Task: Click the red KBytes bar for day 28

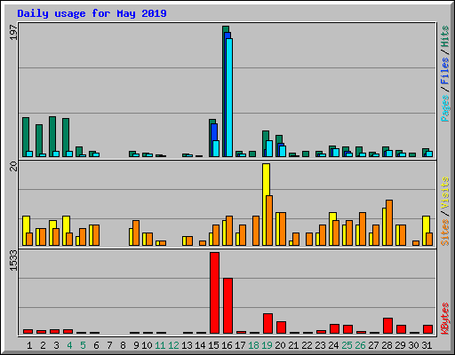Action: (387, 326)
